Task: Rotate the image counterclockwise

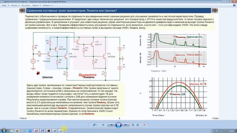Action: [133, 125]
